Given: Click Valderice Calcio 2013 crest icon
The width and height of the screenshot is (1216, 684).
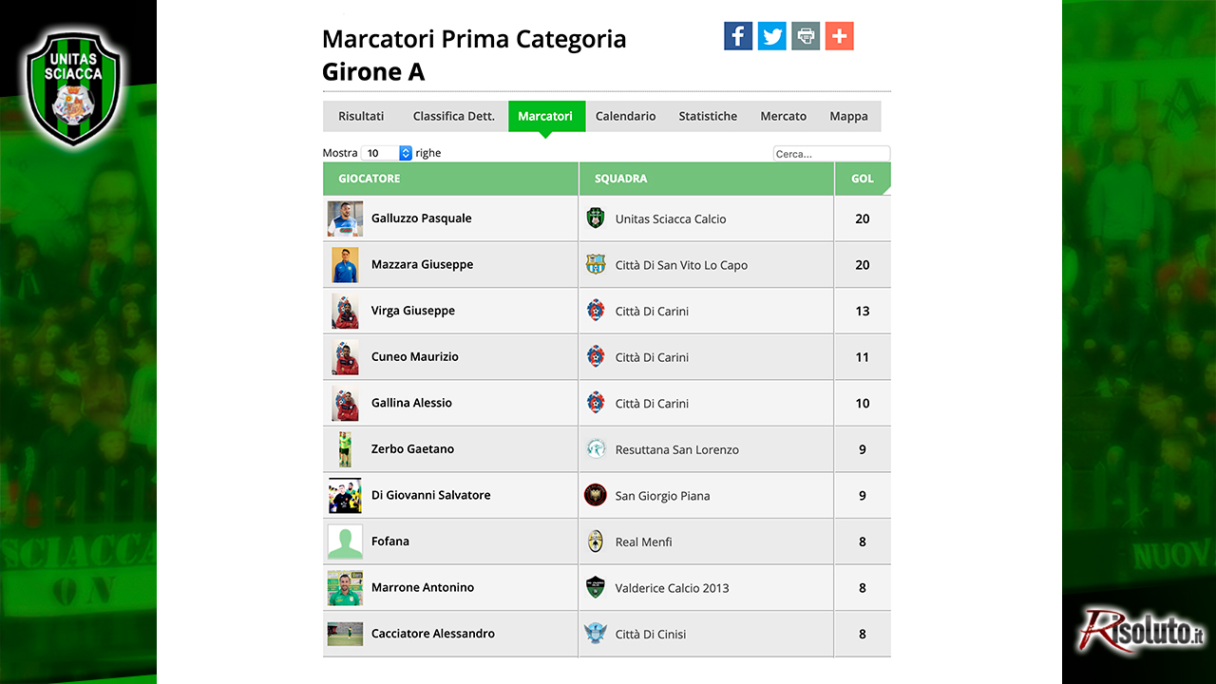Looking at the screenshot, I should click(x=596, y=587).
